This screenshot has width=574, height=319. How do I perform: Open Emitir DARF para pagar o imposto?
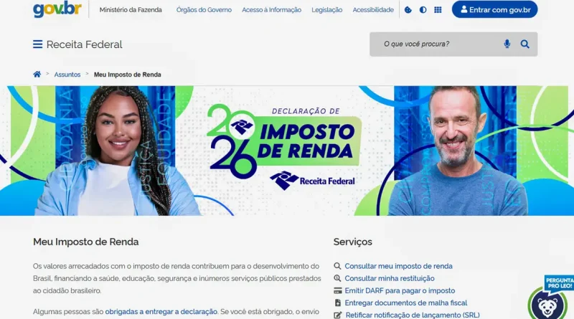point(400,291)
